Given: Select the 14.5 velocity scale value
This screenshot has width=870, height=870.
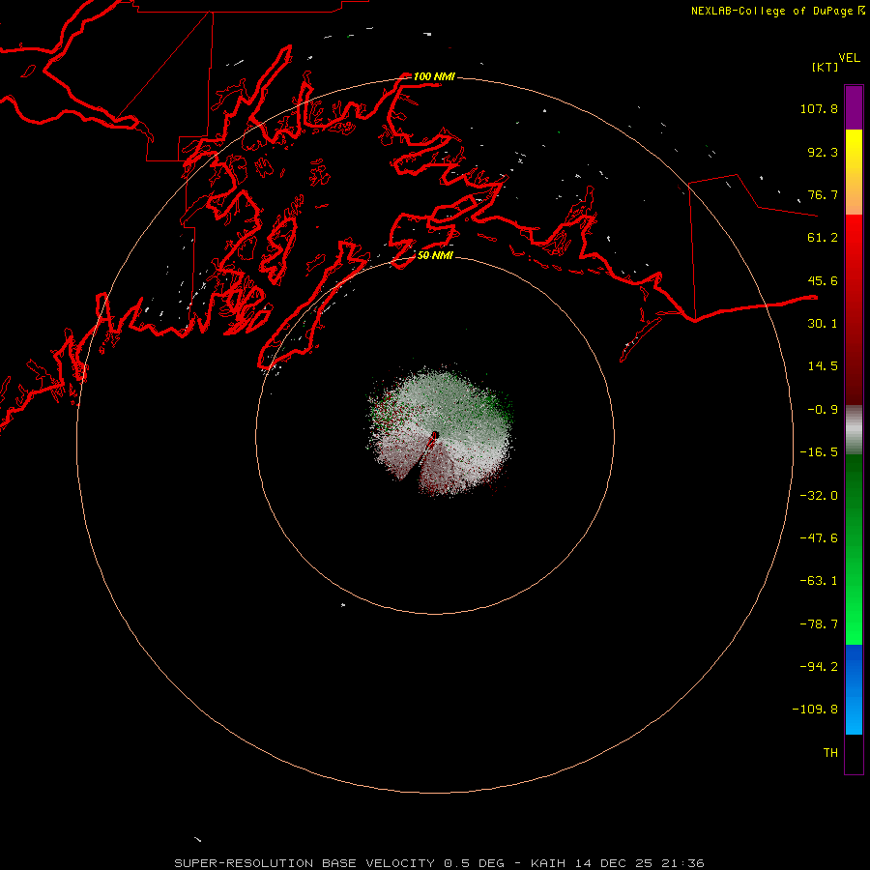Looking at the screenshot, I should coord(823,366).
